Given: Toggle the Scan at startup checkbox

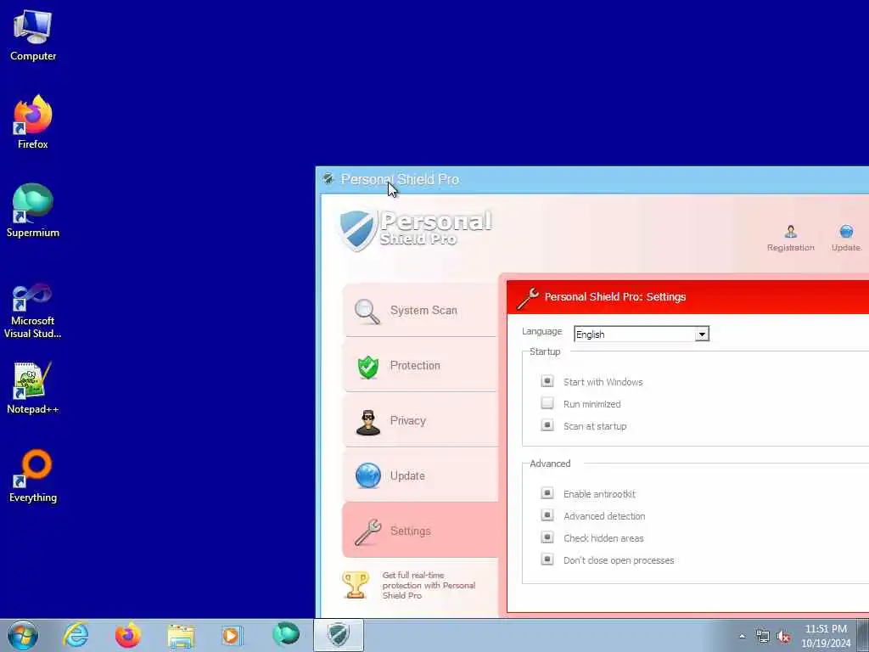Looking at the screenshot, I should (x=547, y=425).
